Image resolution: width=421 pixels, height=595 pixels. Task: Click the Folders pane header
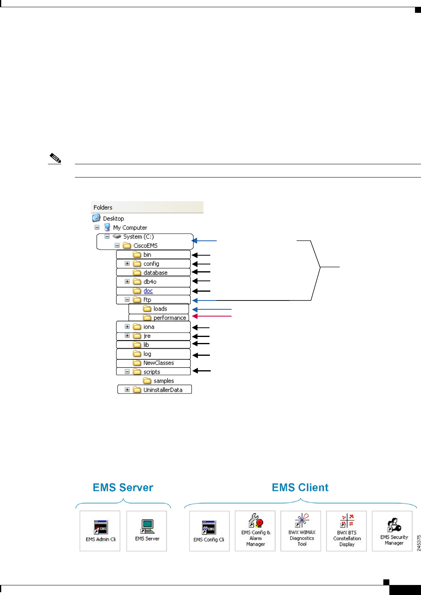pyautogui.click(x=147, y=207)
